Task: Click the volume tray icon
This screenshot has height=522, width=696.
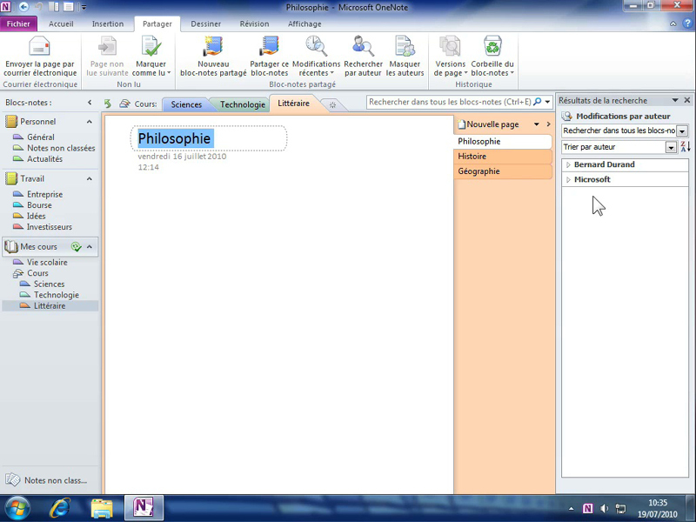Action: (x=604, y=509)
